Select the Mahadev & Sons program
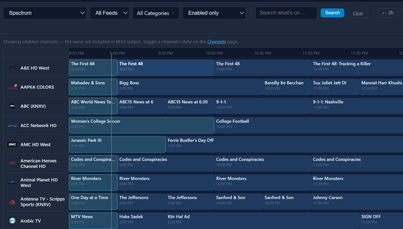Image resolution: width=403 pixels, height=229 pixels. [x=93, y=87]
